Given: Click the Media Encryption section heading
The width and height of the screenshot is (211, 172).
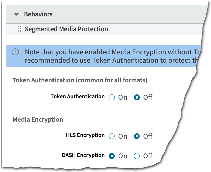Looking at the screenshot, I should tap(38, 119).
